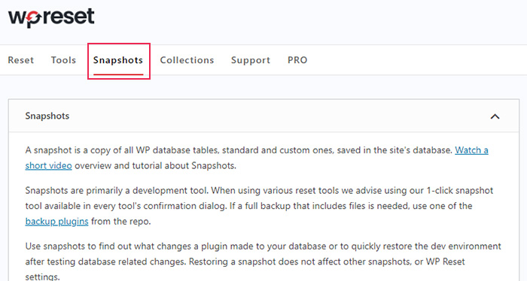Click the WP Reset logo
Viewport: 527px width, 281px height.
tap(51, 18)
